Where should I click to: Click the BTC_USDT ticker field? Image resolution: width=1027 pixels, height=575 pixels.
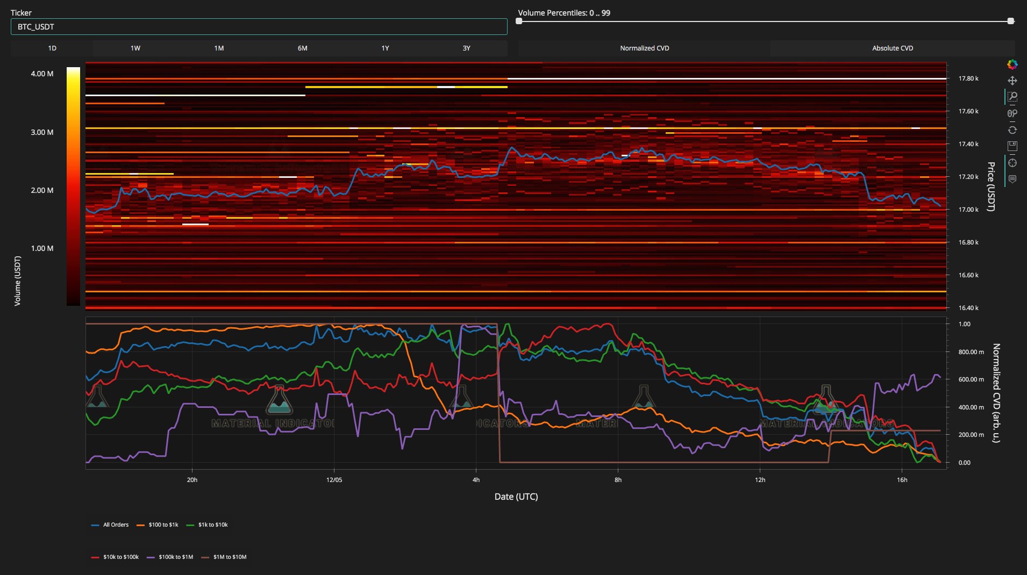point(259,27)
